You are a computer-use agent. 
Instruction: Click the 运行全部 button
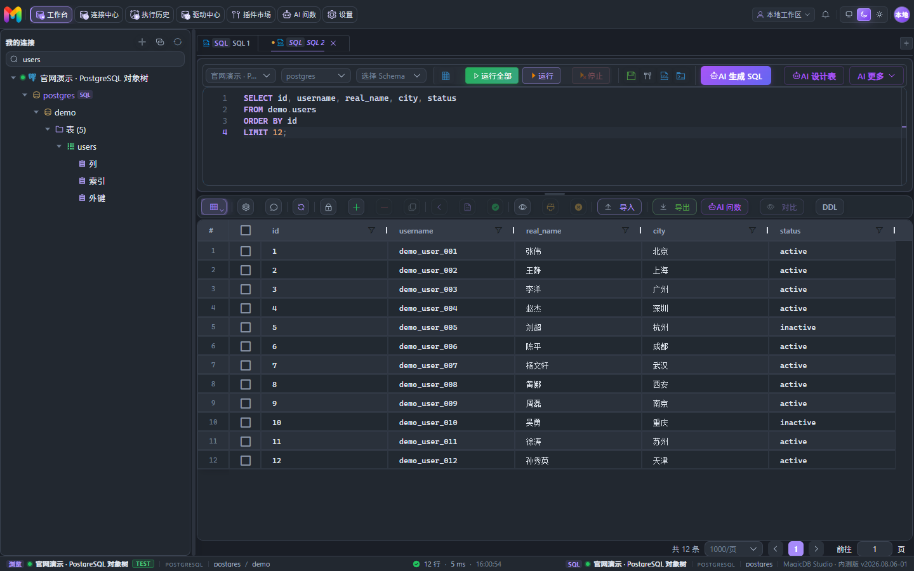(x=492, y=76)
